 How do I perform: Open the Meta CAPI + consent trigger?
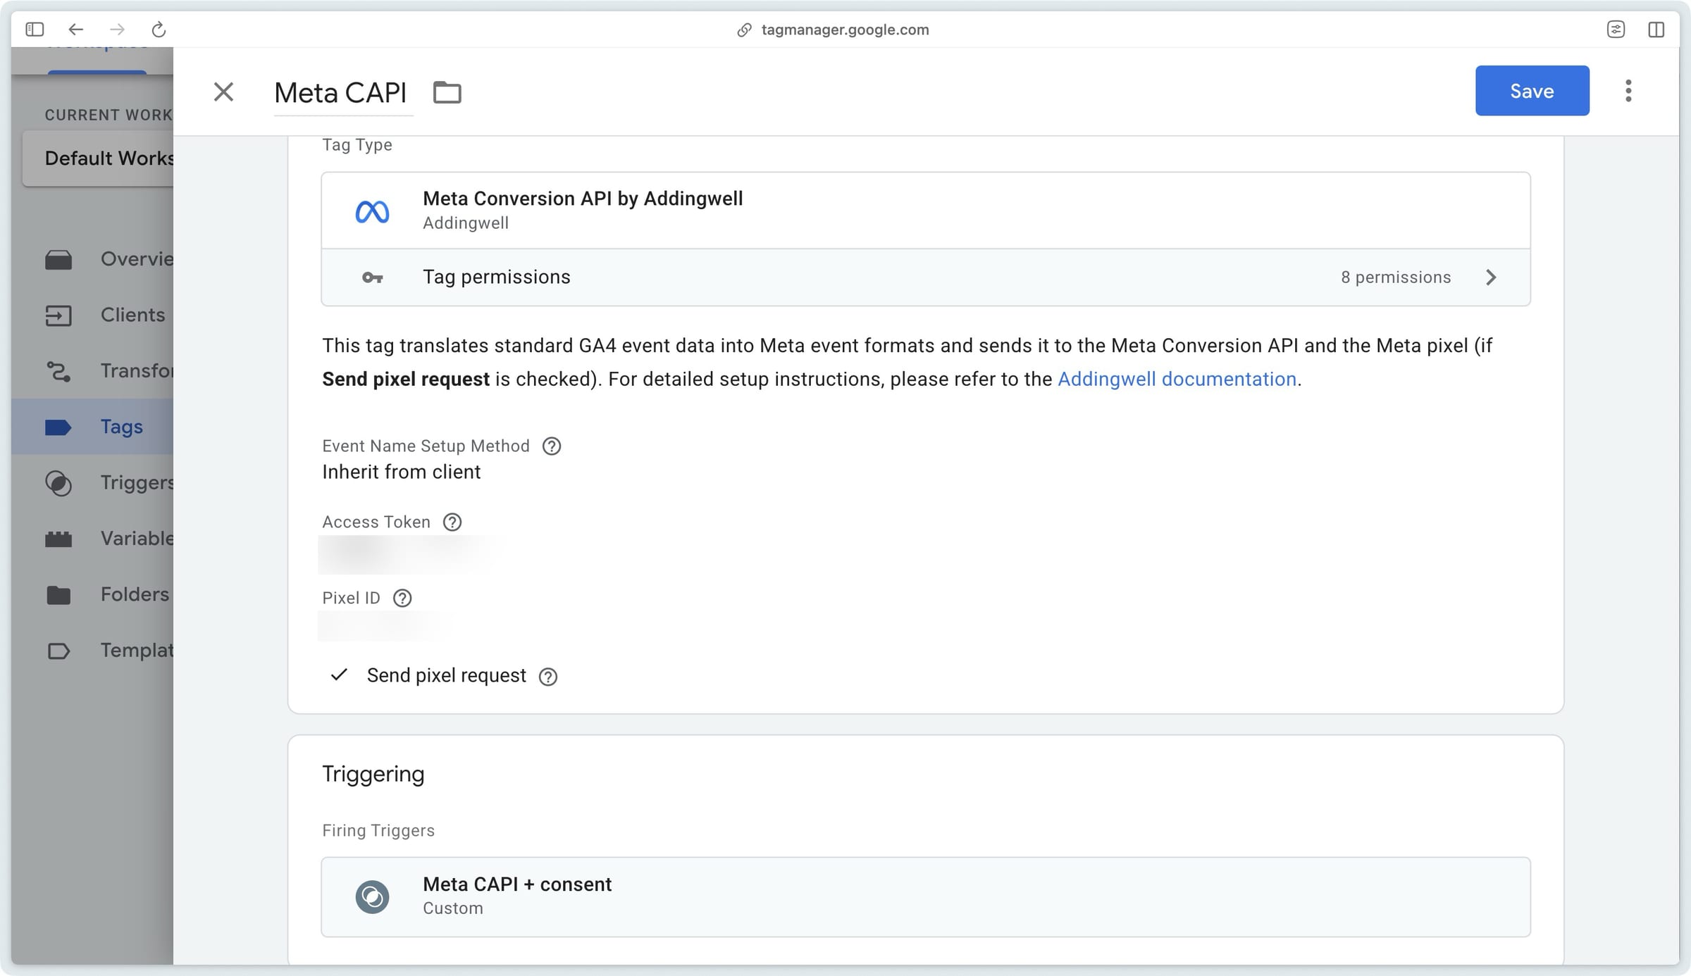point(925,896)
